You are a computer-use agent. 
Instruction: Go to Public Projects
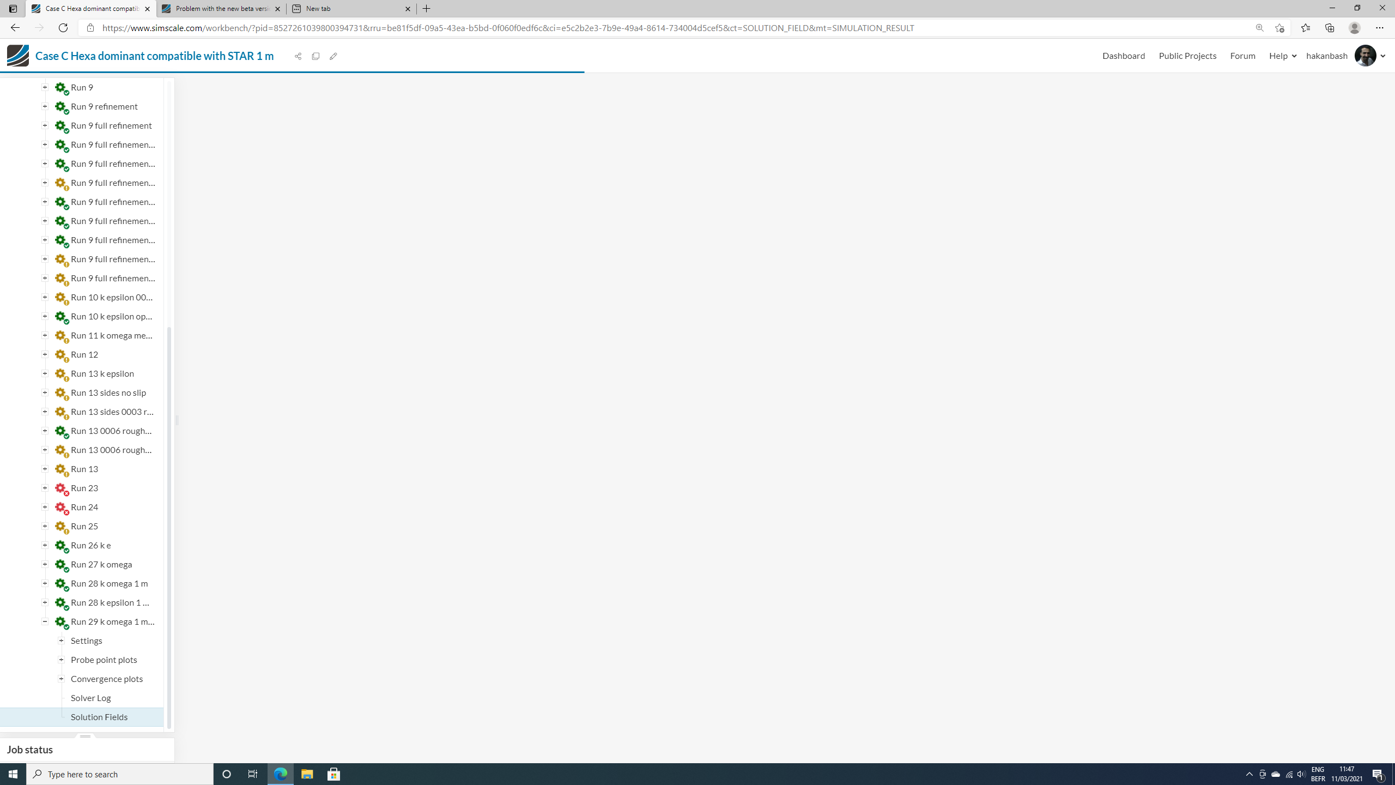click(x=1187, y=56)
